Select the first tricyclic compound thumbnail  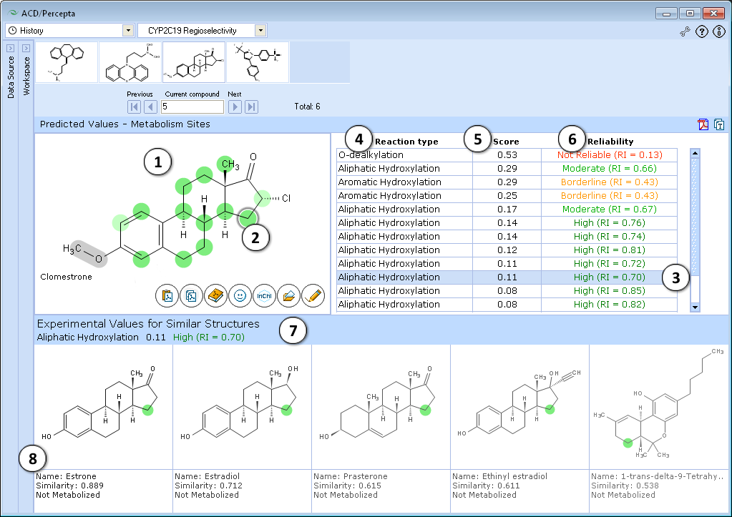tap(67, 62)
